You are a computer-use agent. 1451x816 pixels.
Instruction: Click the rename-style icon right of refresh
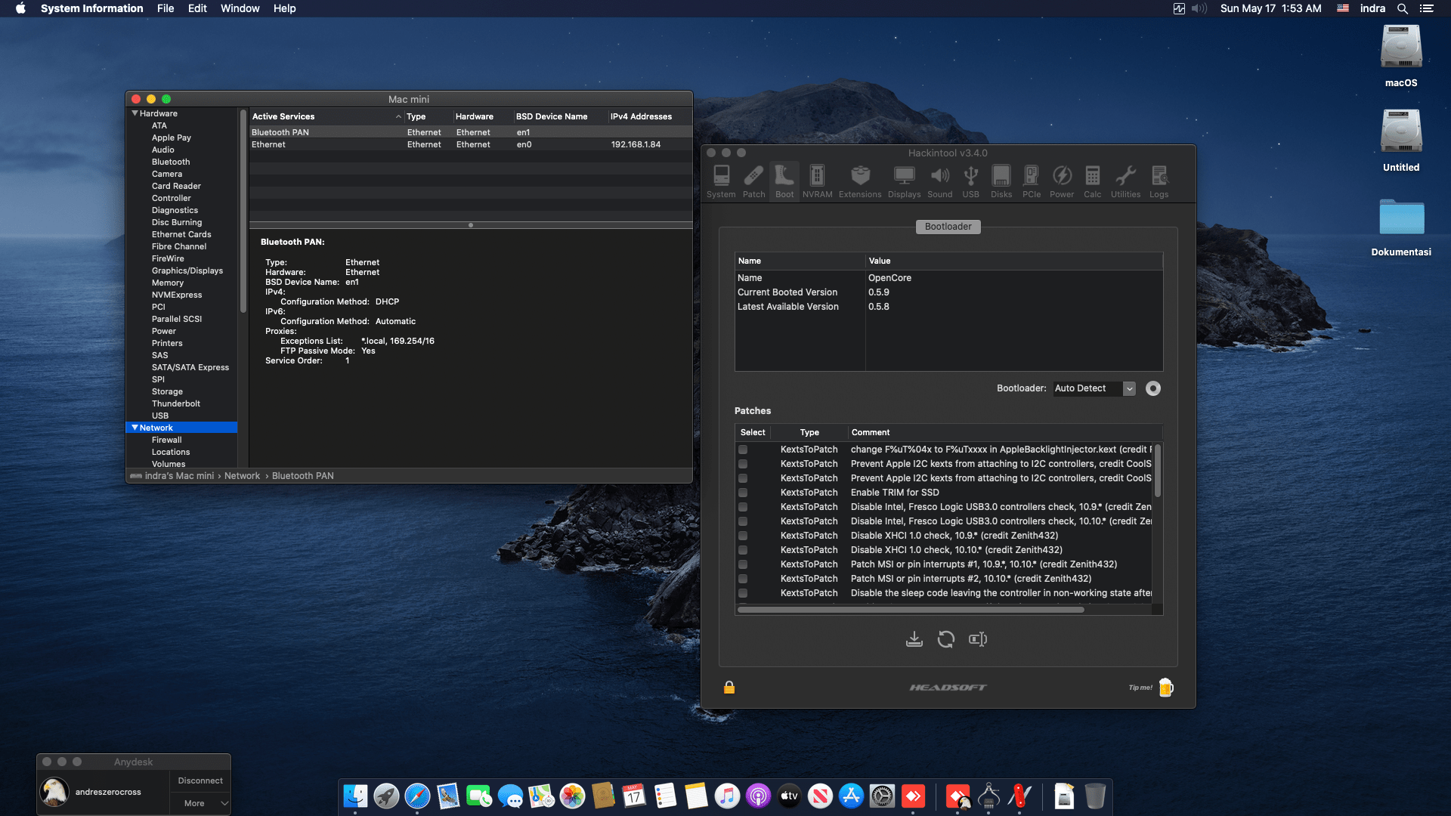point(978,639)
